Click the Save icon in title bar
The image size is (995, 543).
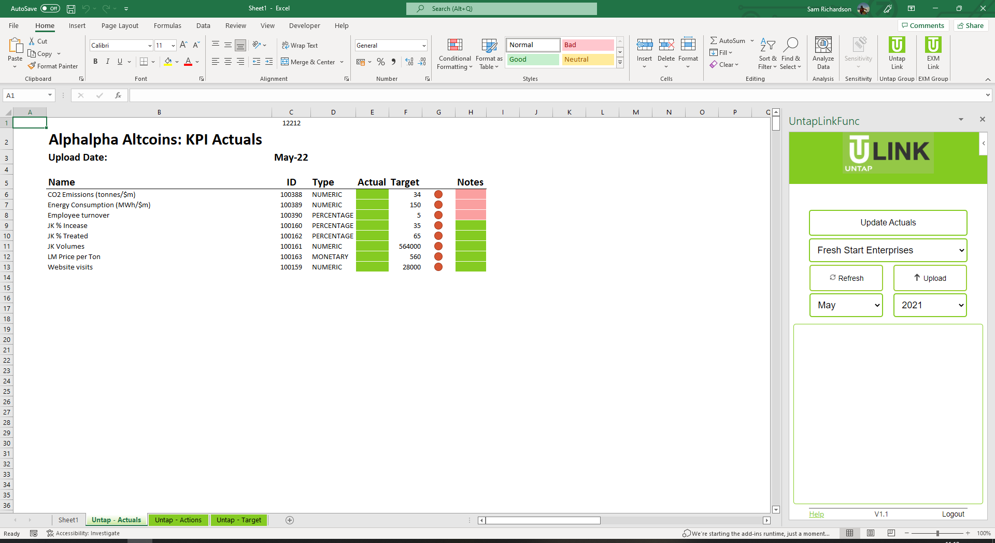tap(71, 9)
